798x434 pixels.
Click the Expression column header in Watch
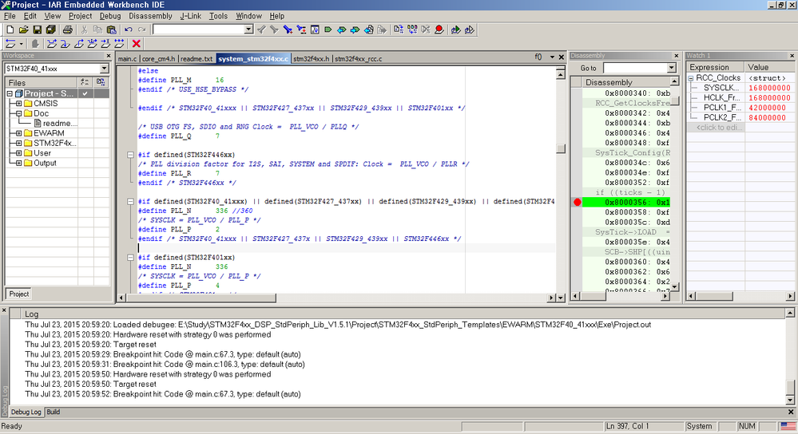(x=716, y=67)
